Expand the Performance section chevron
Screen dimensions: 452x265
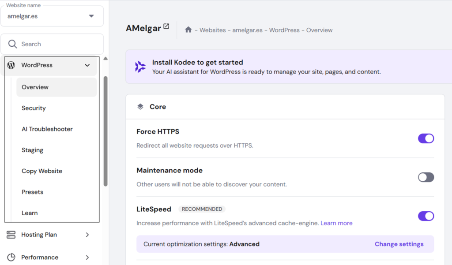tap(87, 258)
